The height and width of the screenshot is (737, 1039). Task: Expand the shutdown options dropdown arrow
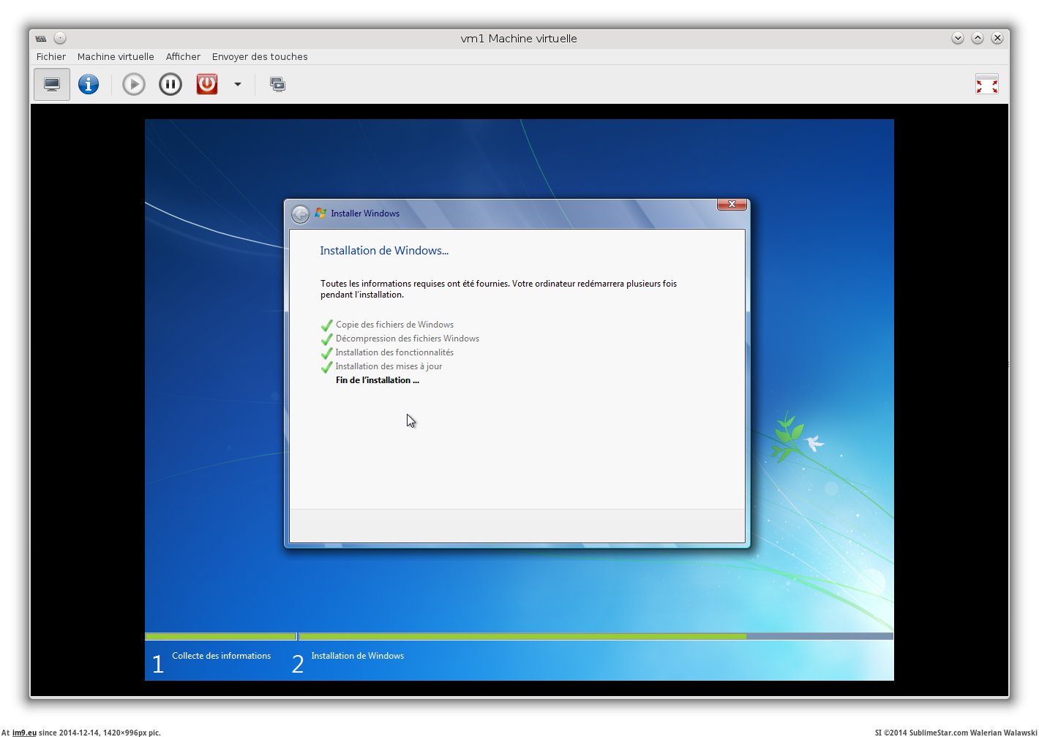tap(238, 85)
